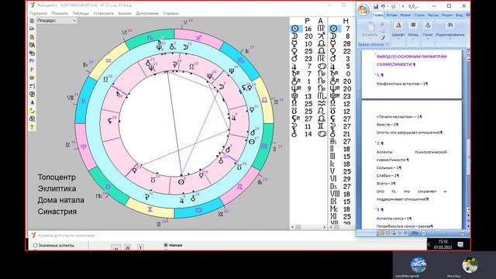
Task: Select the Значимые аспекты radio button
Action: click(36, 246)
